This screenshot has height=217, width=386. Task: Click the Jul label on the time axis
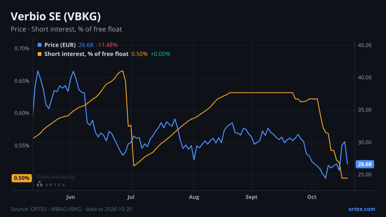(131, 197)
